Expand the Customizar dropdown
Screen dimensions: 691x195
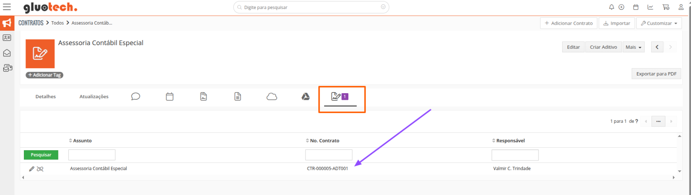point(659,23)
